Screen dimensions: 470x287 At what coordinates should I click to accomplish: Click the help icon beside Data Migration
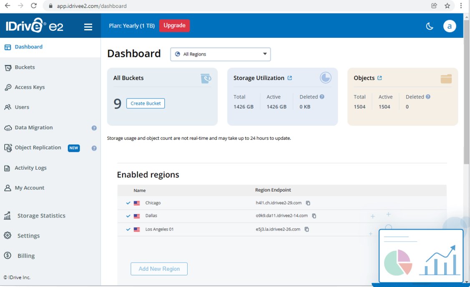[x=94, y=128]
